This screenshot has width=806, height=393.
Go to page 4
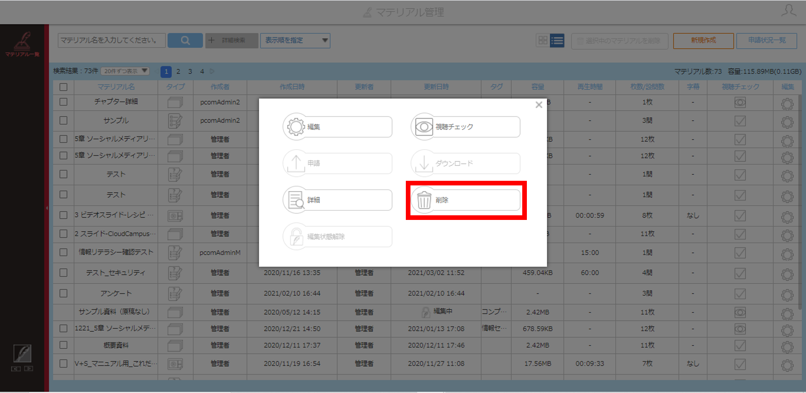pos(202,71)
